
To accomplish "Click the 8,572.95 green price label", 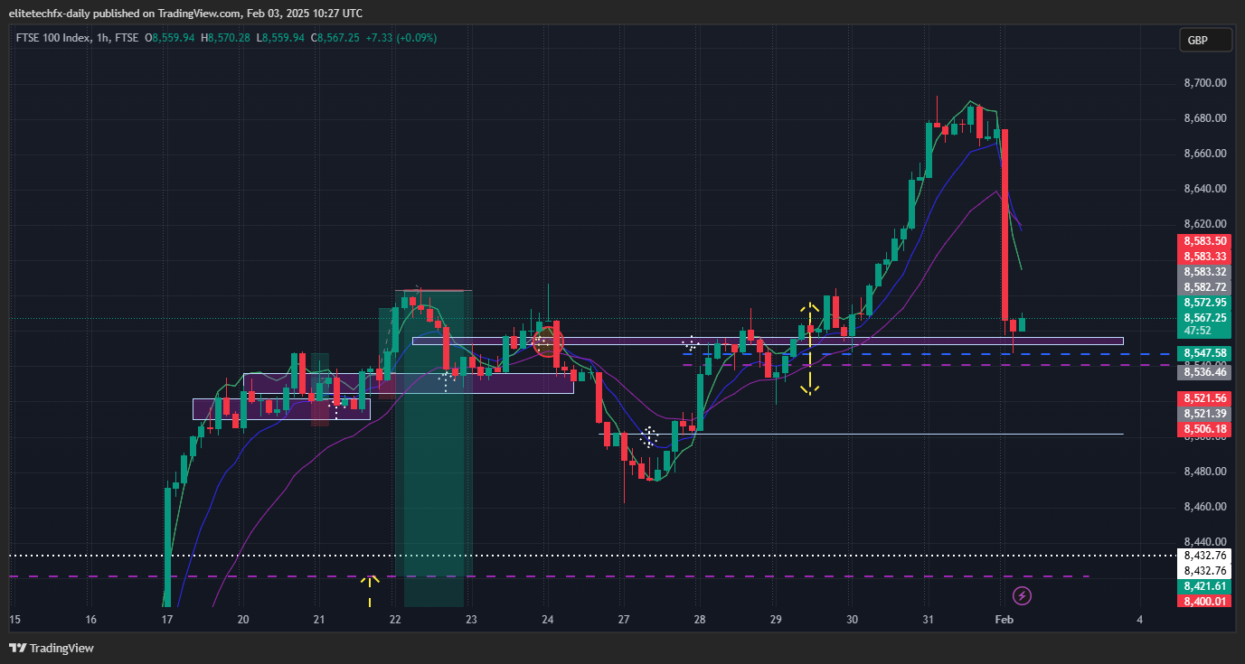I will [x=1204, y=303].
